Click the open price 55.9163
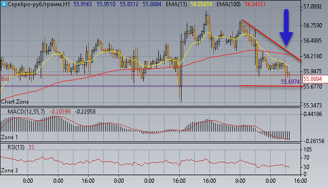 pos(82,4)
